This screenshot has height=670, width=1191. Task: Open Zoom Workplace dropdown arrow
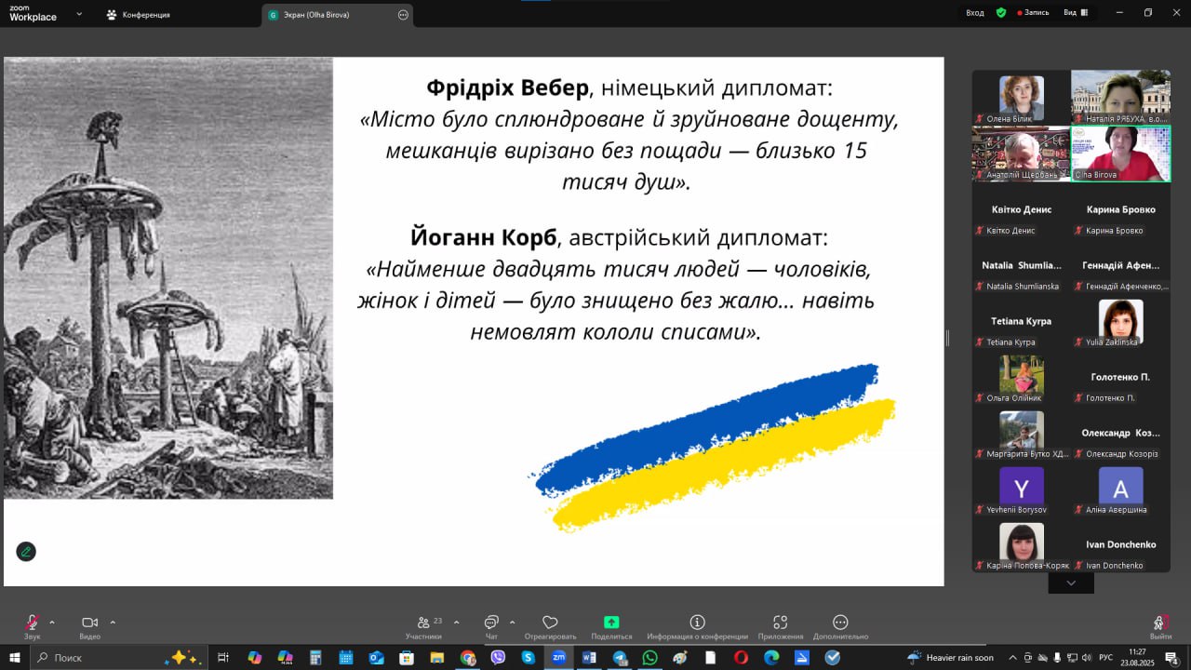78,14
